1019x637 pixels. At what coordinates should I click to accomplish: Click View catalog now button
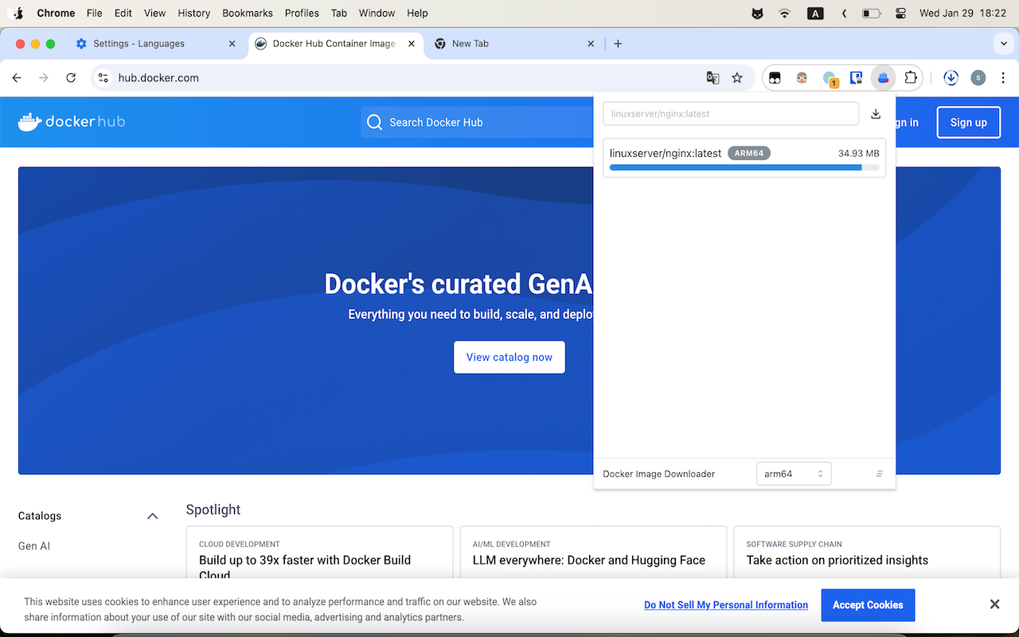click(509, 357)
